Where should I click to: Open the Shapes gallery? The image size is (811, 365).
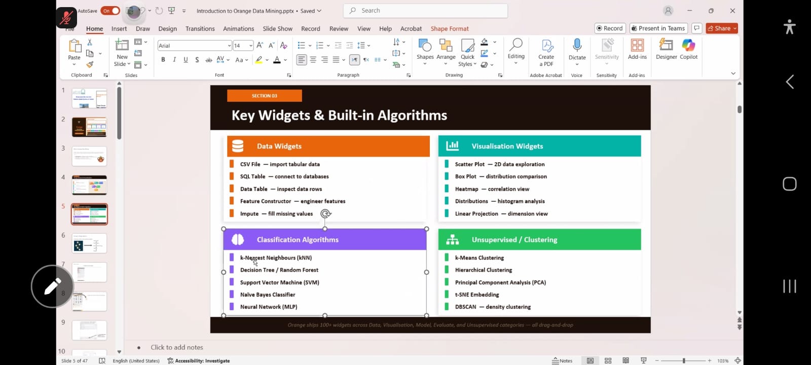tap(425, 49)
